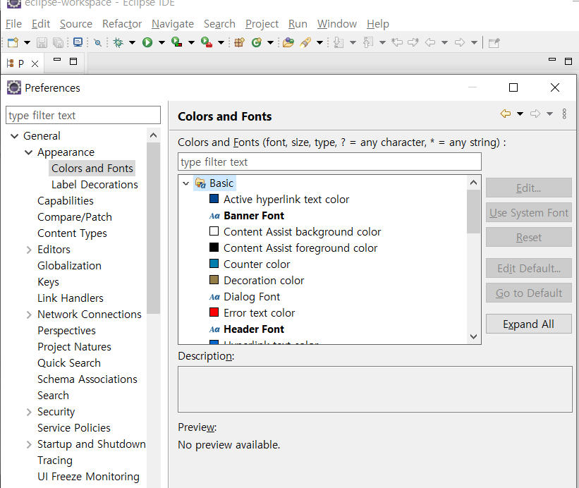The width and height of the screenshot is (579, 488).
Task: Click the Preferences three-dot view menu
Action: [564, 114]
